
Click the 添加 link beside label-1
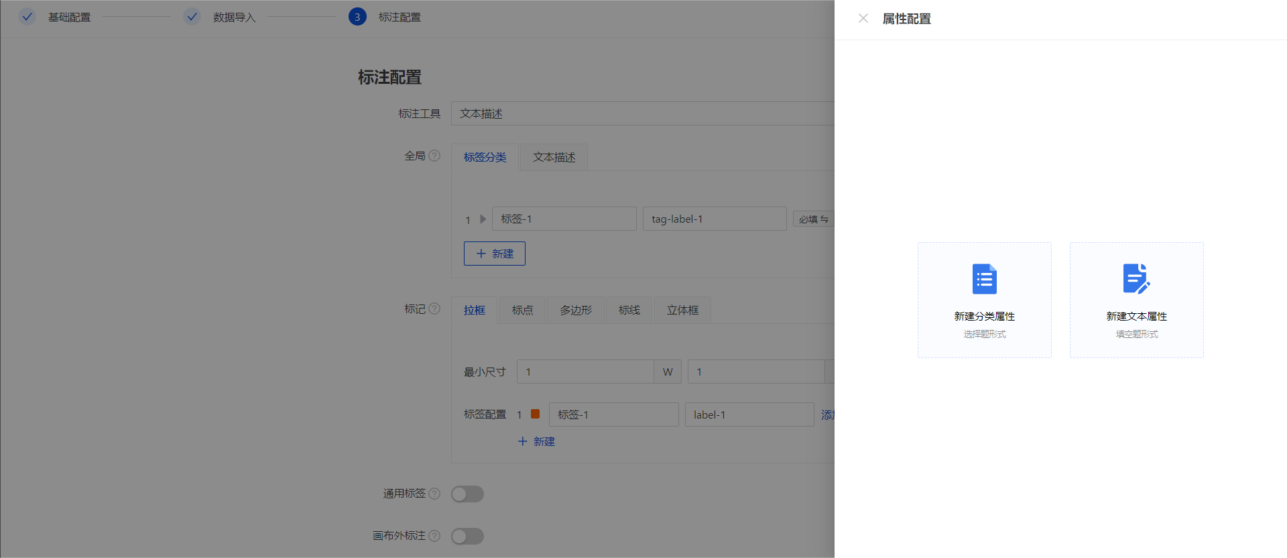click(x=828, y=414)
